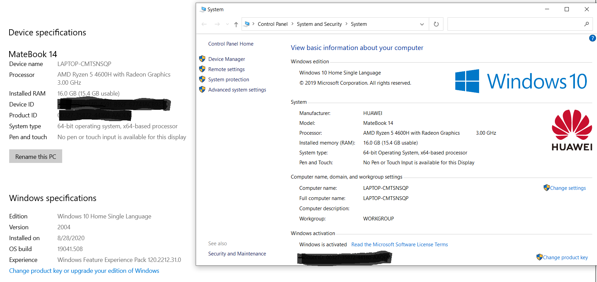Click Model value MateBook 14 in System window
The image size is (597, 282).
(x=378, y=123)
